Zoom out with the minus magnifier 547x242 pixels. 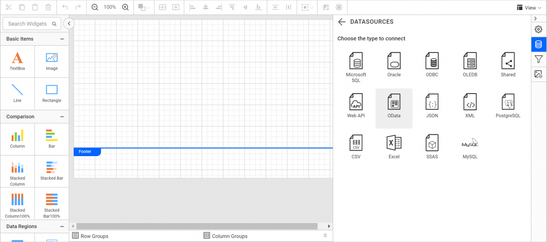94,7
